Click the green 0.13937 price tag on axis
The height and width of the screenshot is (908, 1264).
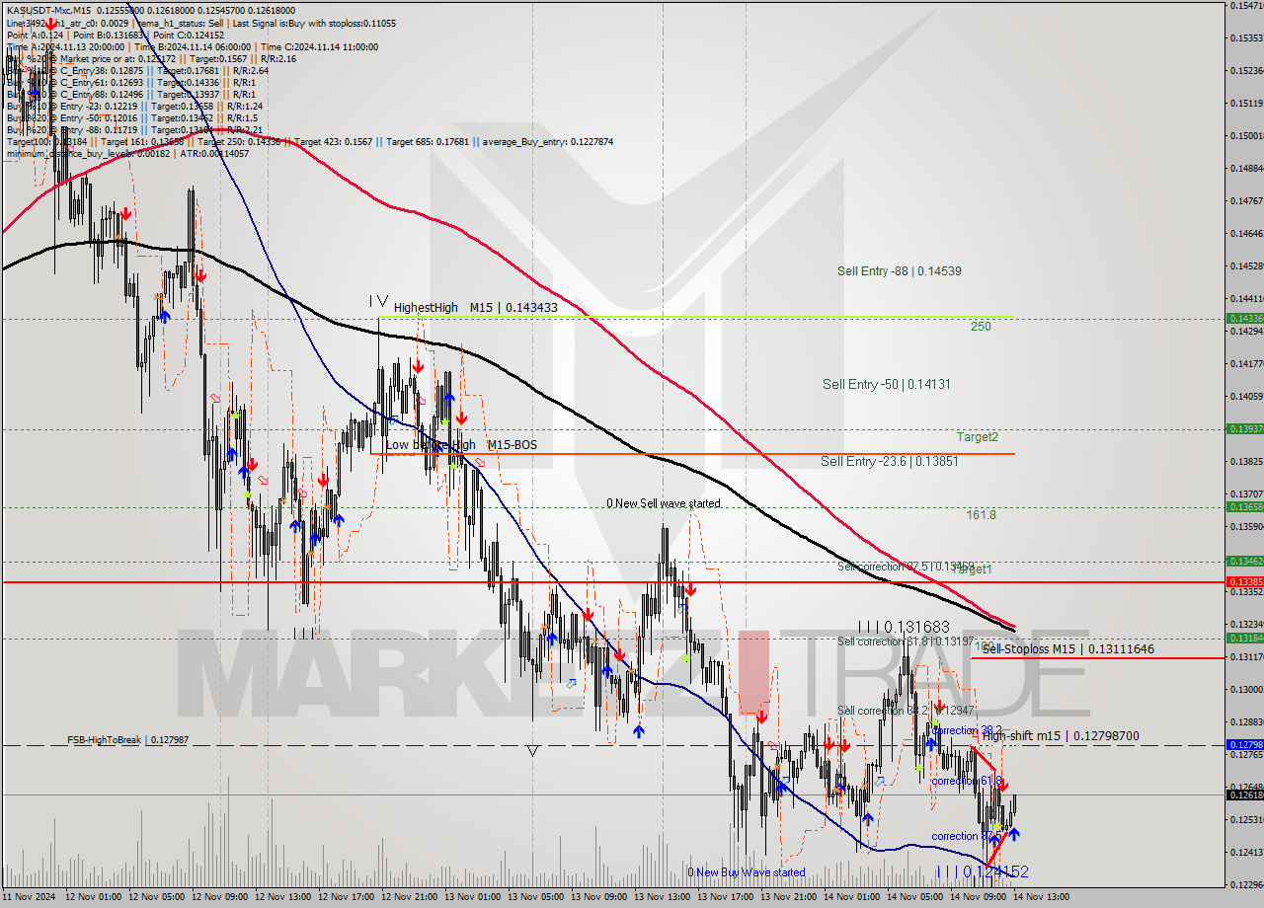1244,428
